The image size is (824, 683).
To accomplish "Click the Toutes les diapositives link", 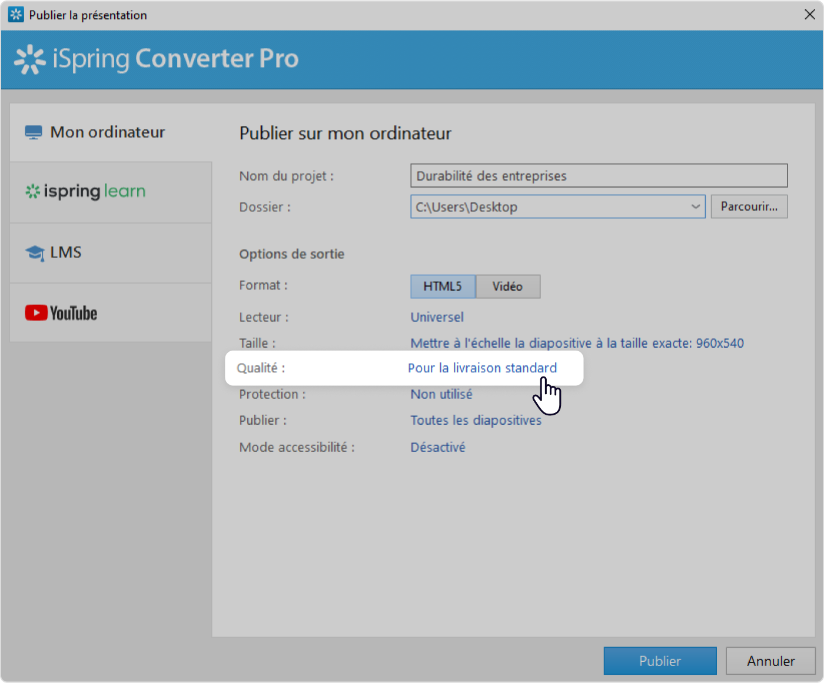I will 476,420.
